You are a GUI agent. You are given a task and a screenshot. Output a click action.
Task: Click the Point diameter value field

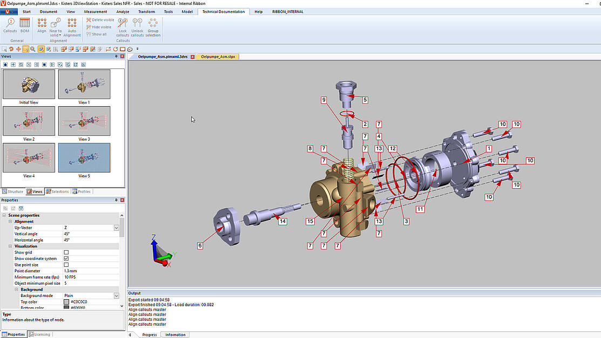coord(91,271)
